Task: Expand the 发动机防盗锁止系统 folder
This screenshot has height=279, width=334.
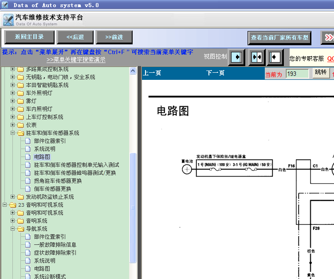Action: (12, 197)
